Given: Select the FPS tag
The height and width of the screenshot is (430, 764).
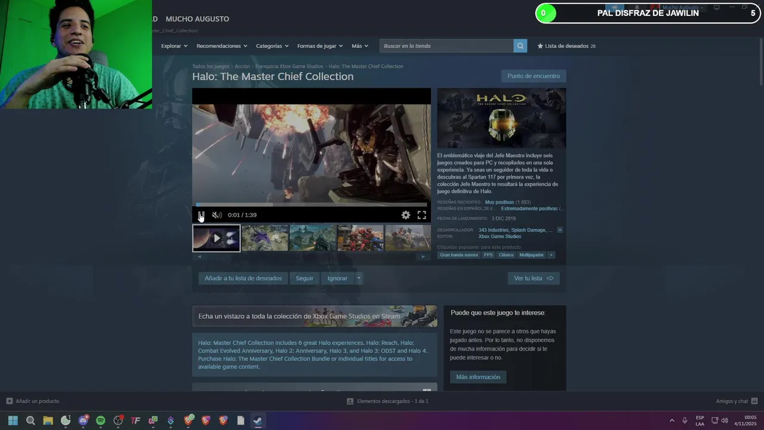Looking at the screenshot, I should click(x=488, y=255).
